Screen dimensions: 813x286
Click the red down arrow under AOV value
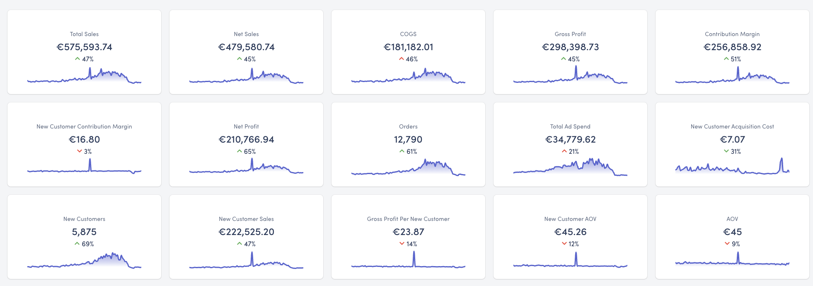[727, 244]
